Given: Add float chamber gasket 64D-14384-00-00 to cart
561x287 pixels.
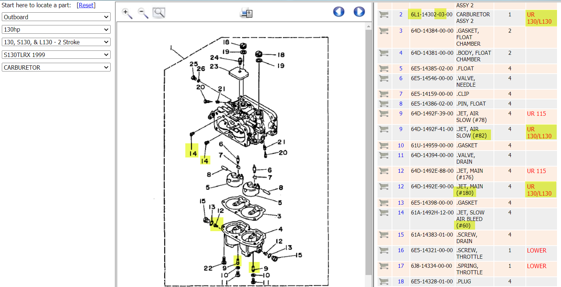Looking at the screenshot, I should [384, 31].
